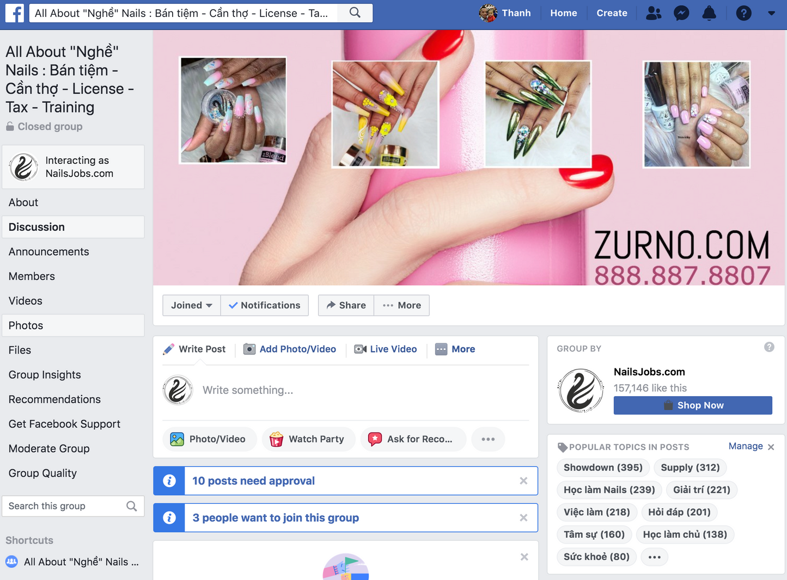Open Friend Requests icon
The image size is (787, 580).
click(x=654, y=13)
